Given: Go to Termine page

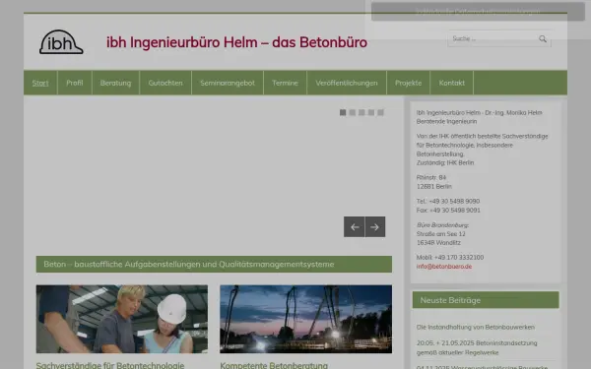Looking at the screenshot, I should click(285, 83).
